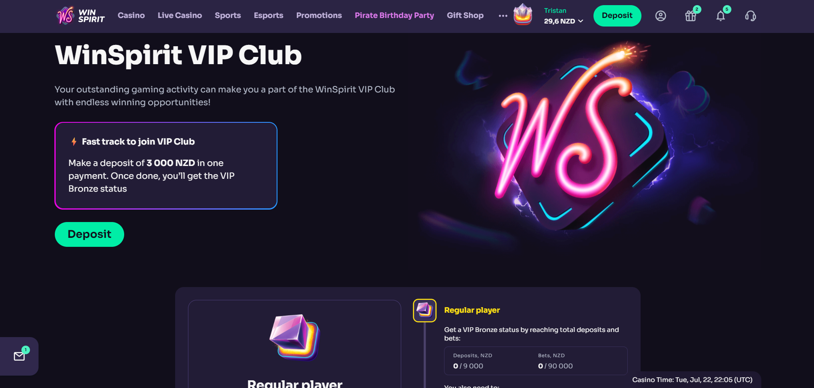Open the notifications bell icon
The height and width of the screenshot is (388, 814).
721,16
